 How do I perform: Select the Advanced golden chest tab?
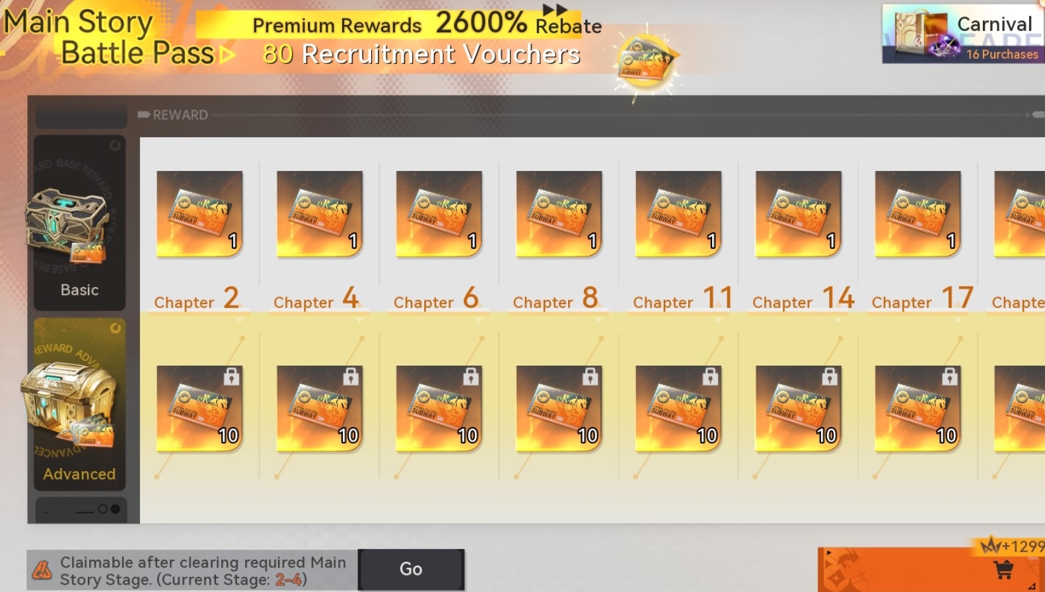pyautogui.click(x=80, y=404)
